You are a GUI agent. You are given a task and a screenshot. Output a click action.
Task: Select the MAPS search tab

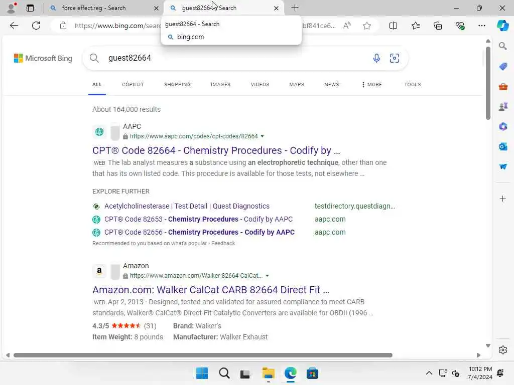(x=297, y=84)
